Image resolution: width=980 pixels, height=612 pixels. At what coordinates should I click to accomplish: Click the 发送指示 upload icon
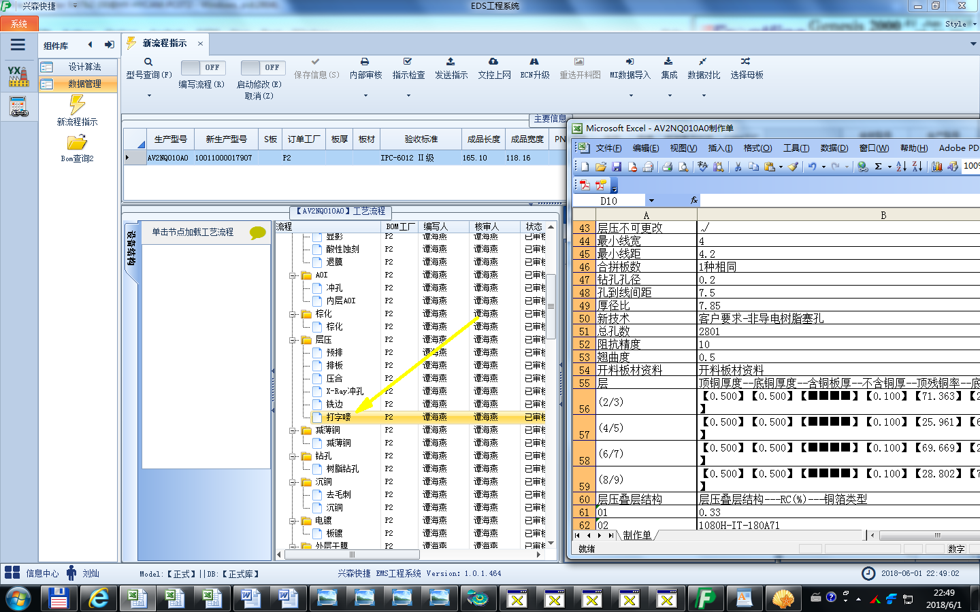[451, 61]
